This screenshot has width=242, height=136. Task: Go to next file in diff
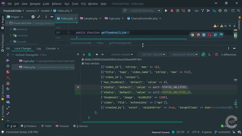coord(102,54)
